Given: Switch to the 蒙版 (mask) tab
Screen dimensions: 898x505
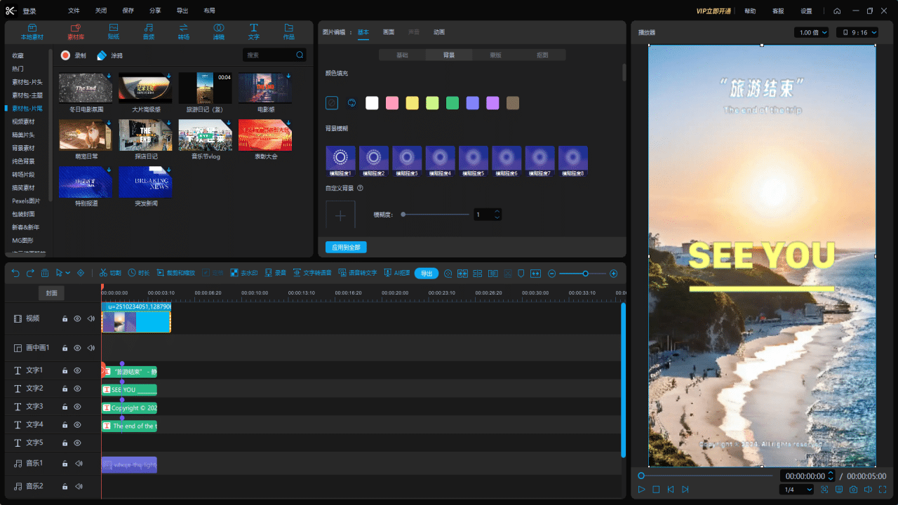Looking at the screenshot, I should click(x=495, y=55).
